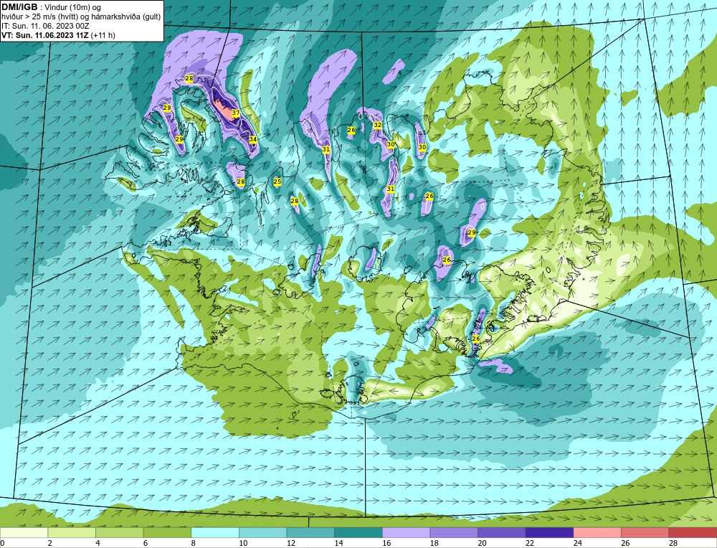This screenshot has height=548, width=717.
Task: Click the 'Vindur (10m) og' heading text
Action: [73, 8]
